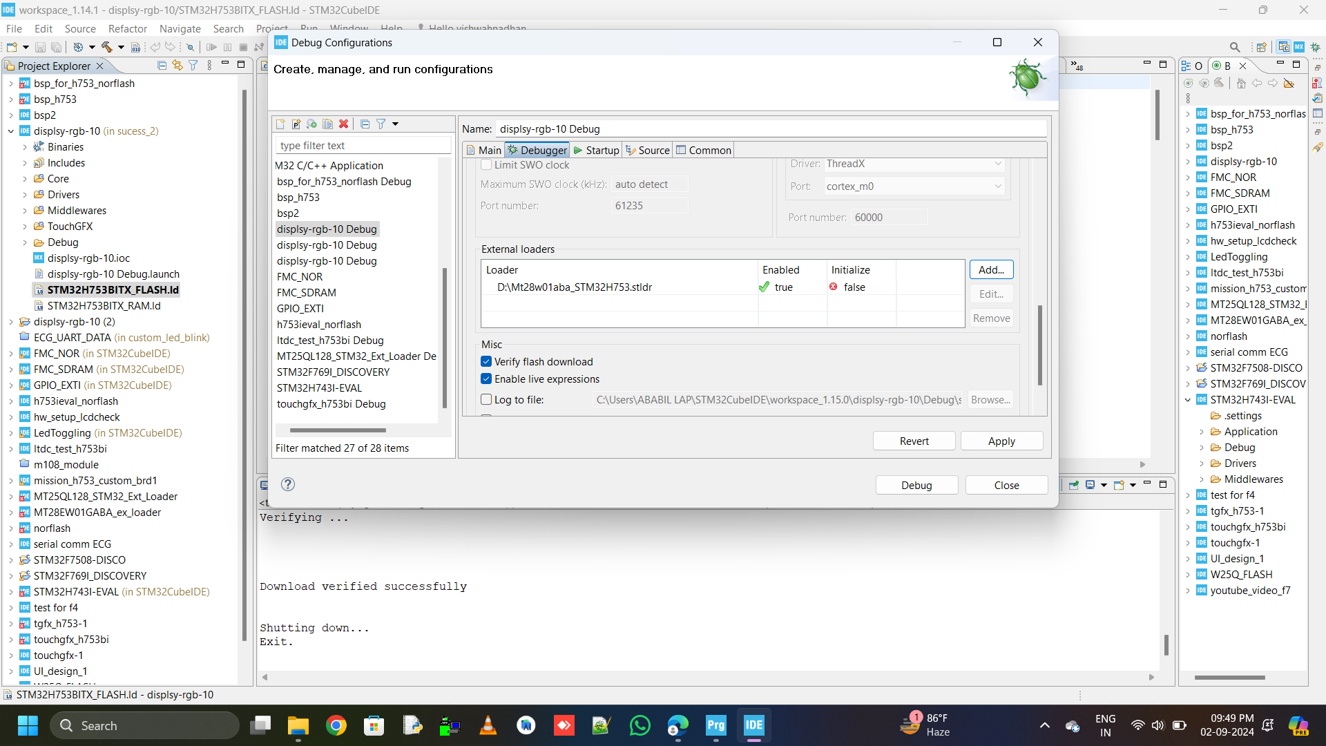Click the Apply button
1326x746 pixels.
tap(1001, 440)
